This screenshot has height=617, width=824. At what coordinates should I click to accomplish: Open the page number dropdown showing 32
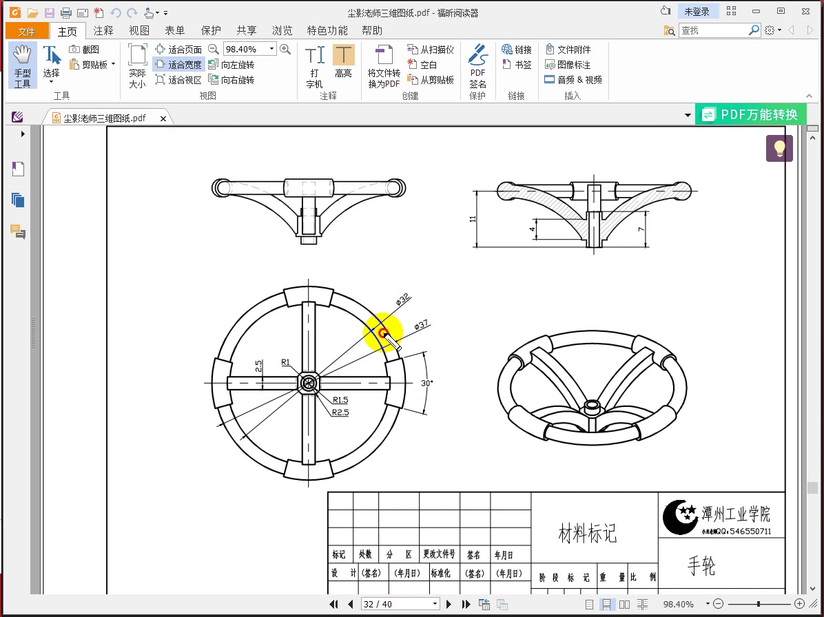click(435, 604)
